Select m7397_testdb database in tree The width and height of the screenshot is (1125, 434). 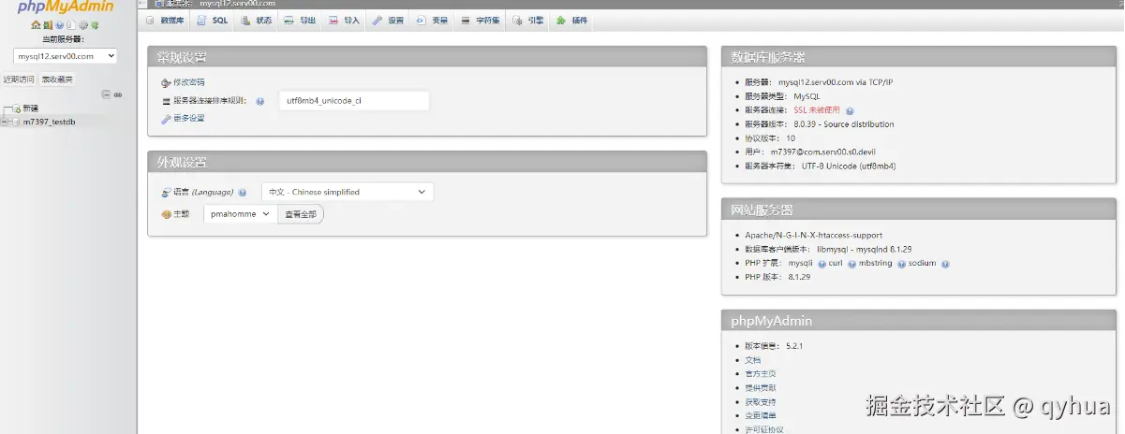pos(49,122)
